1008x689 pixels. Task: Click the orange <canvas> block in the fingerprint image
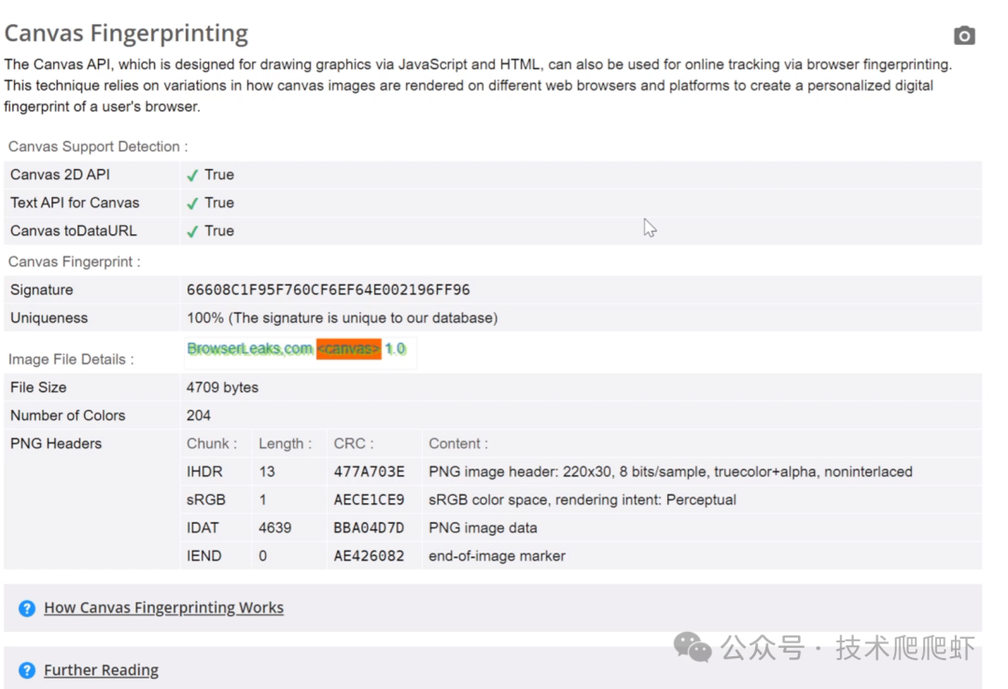[348, 349]
